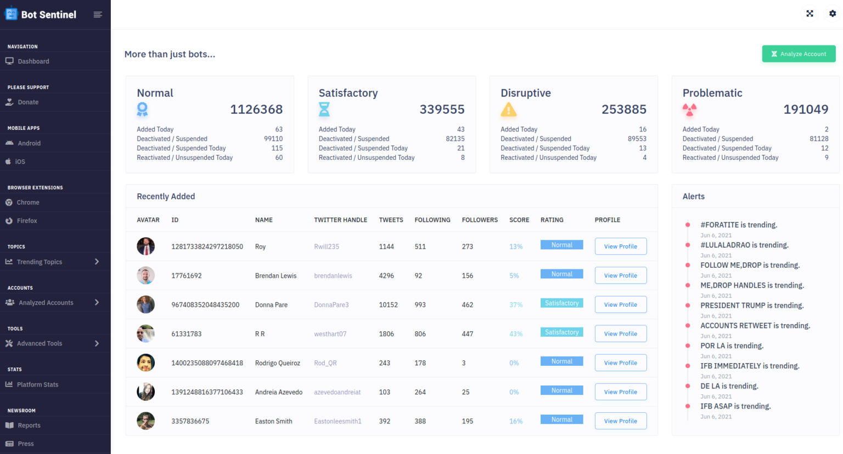Image resolution: width=843 pixels, height=454 pixels.
Task: Click Roy's avatar thumbnail in Recently Added
Action: pyautogui.click(x=145, y=246)
